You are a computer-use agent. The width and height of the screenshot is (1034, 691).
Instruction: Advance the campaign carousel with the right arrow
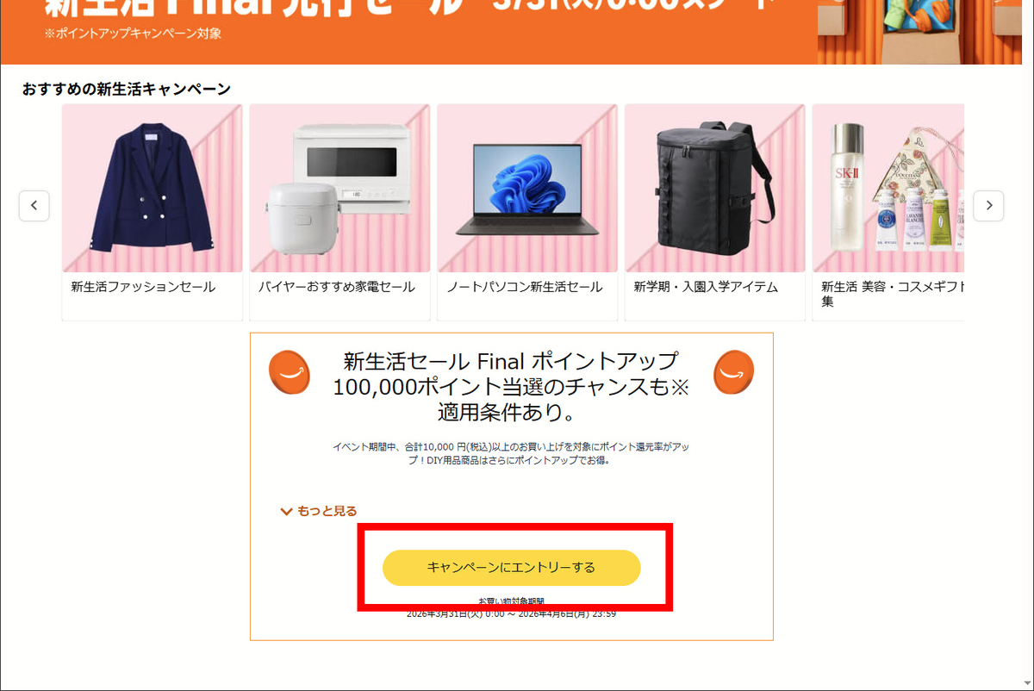tap(988, 206)
